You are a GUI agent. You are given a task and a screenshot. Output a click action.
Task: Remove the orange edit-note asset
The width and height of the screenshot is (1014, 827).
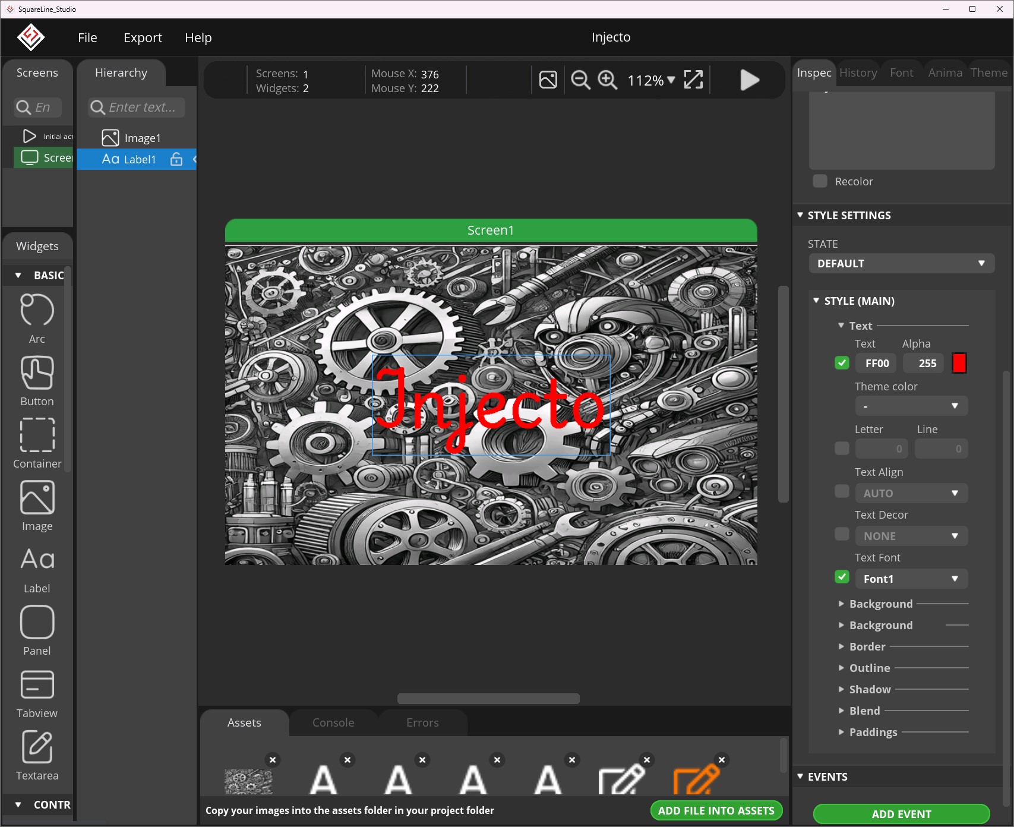coord(722,760)
